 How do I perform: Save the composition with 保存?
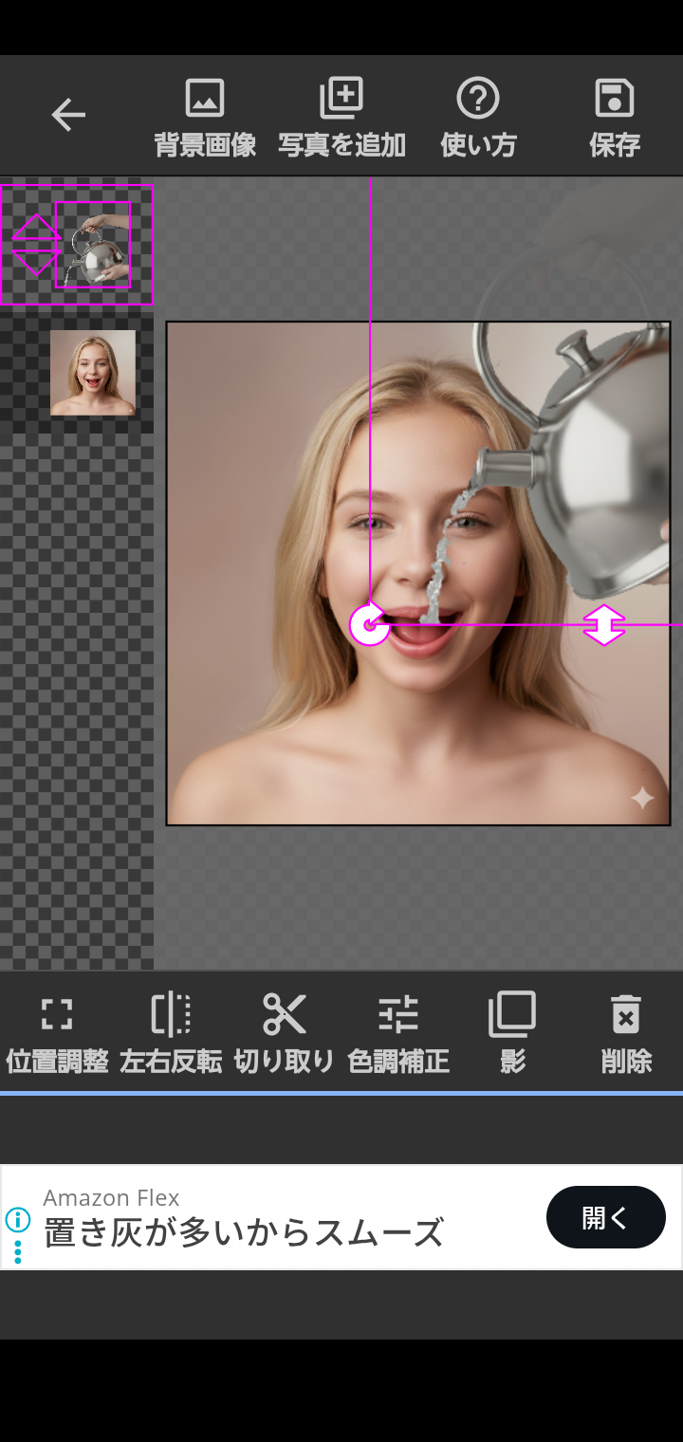615,118
